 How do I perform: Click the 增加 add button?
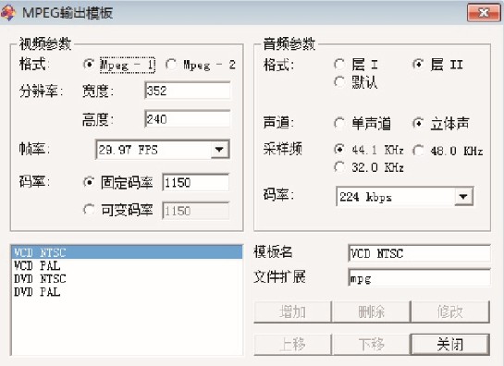pyautogui.click(x=292, y=311)
